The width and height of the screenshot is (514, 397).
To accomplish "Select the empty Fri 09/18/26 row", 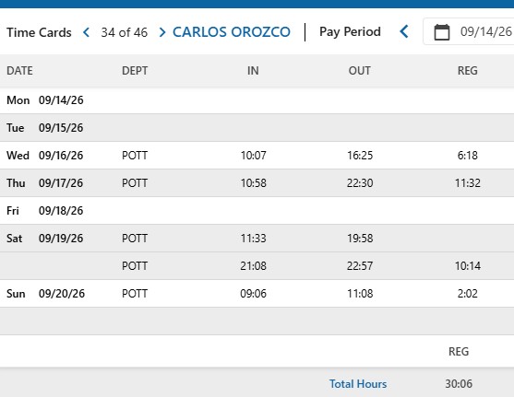I will [x=257, y=211].
